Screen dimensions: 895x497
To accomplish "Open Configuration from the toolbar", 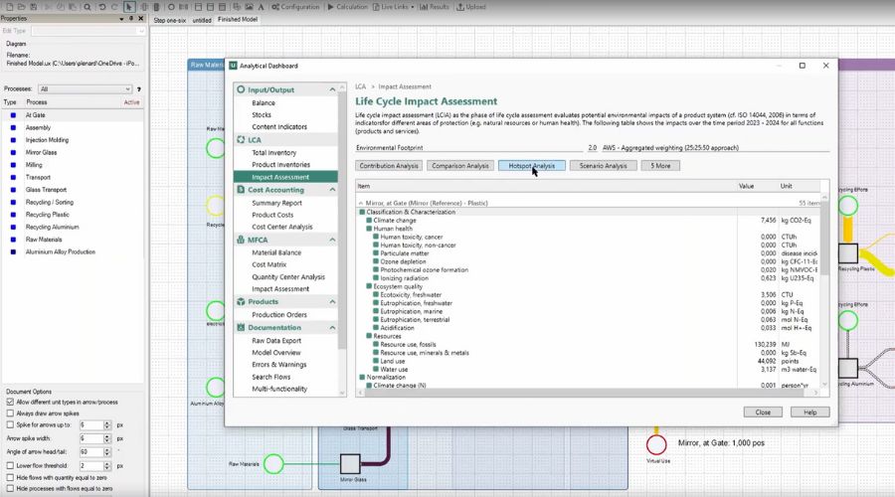I will point(295,7).
